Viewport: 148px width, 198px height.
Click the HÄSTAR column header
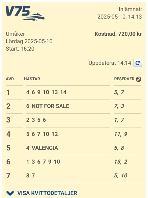32,79
